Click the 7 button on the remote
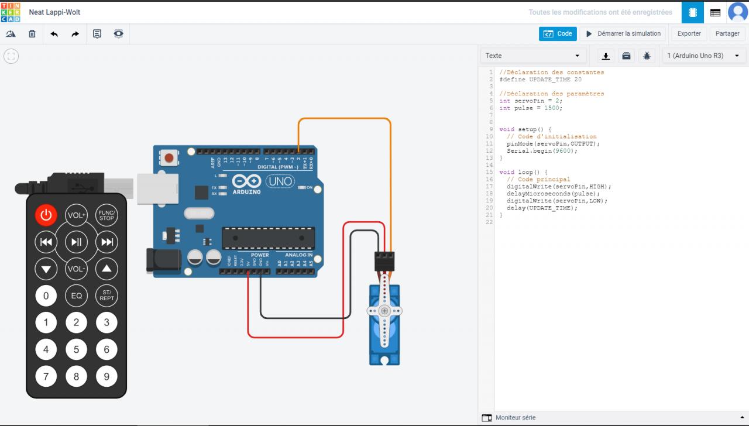Viewport: 749px width, 426px height. point(46,376)
